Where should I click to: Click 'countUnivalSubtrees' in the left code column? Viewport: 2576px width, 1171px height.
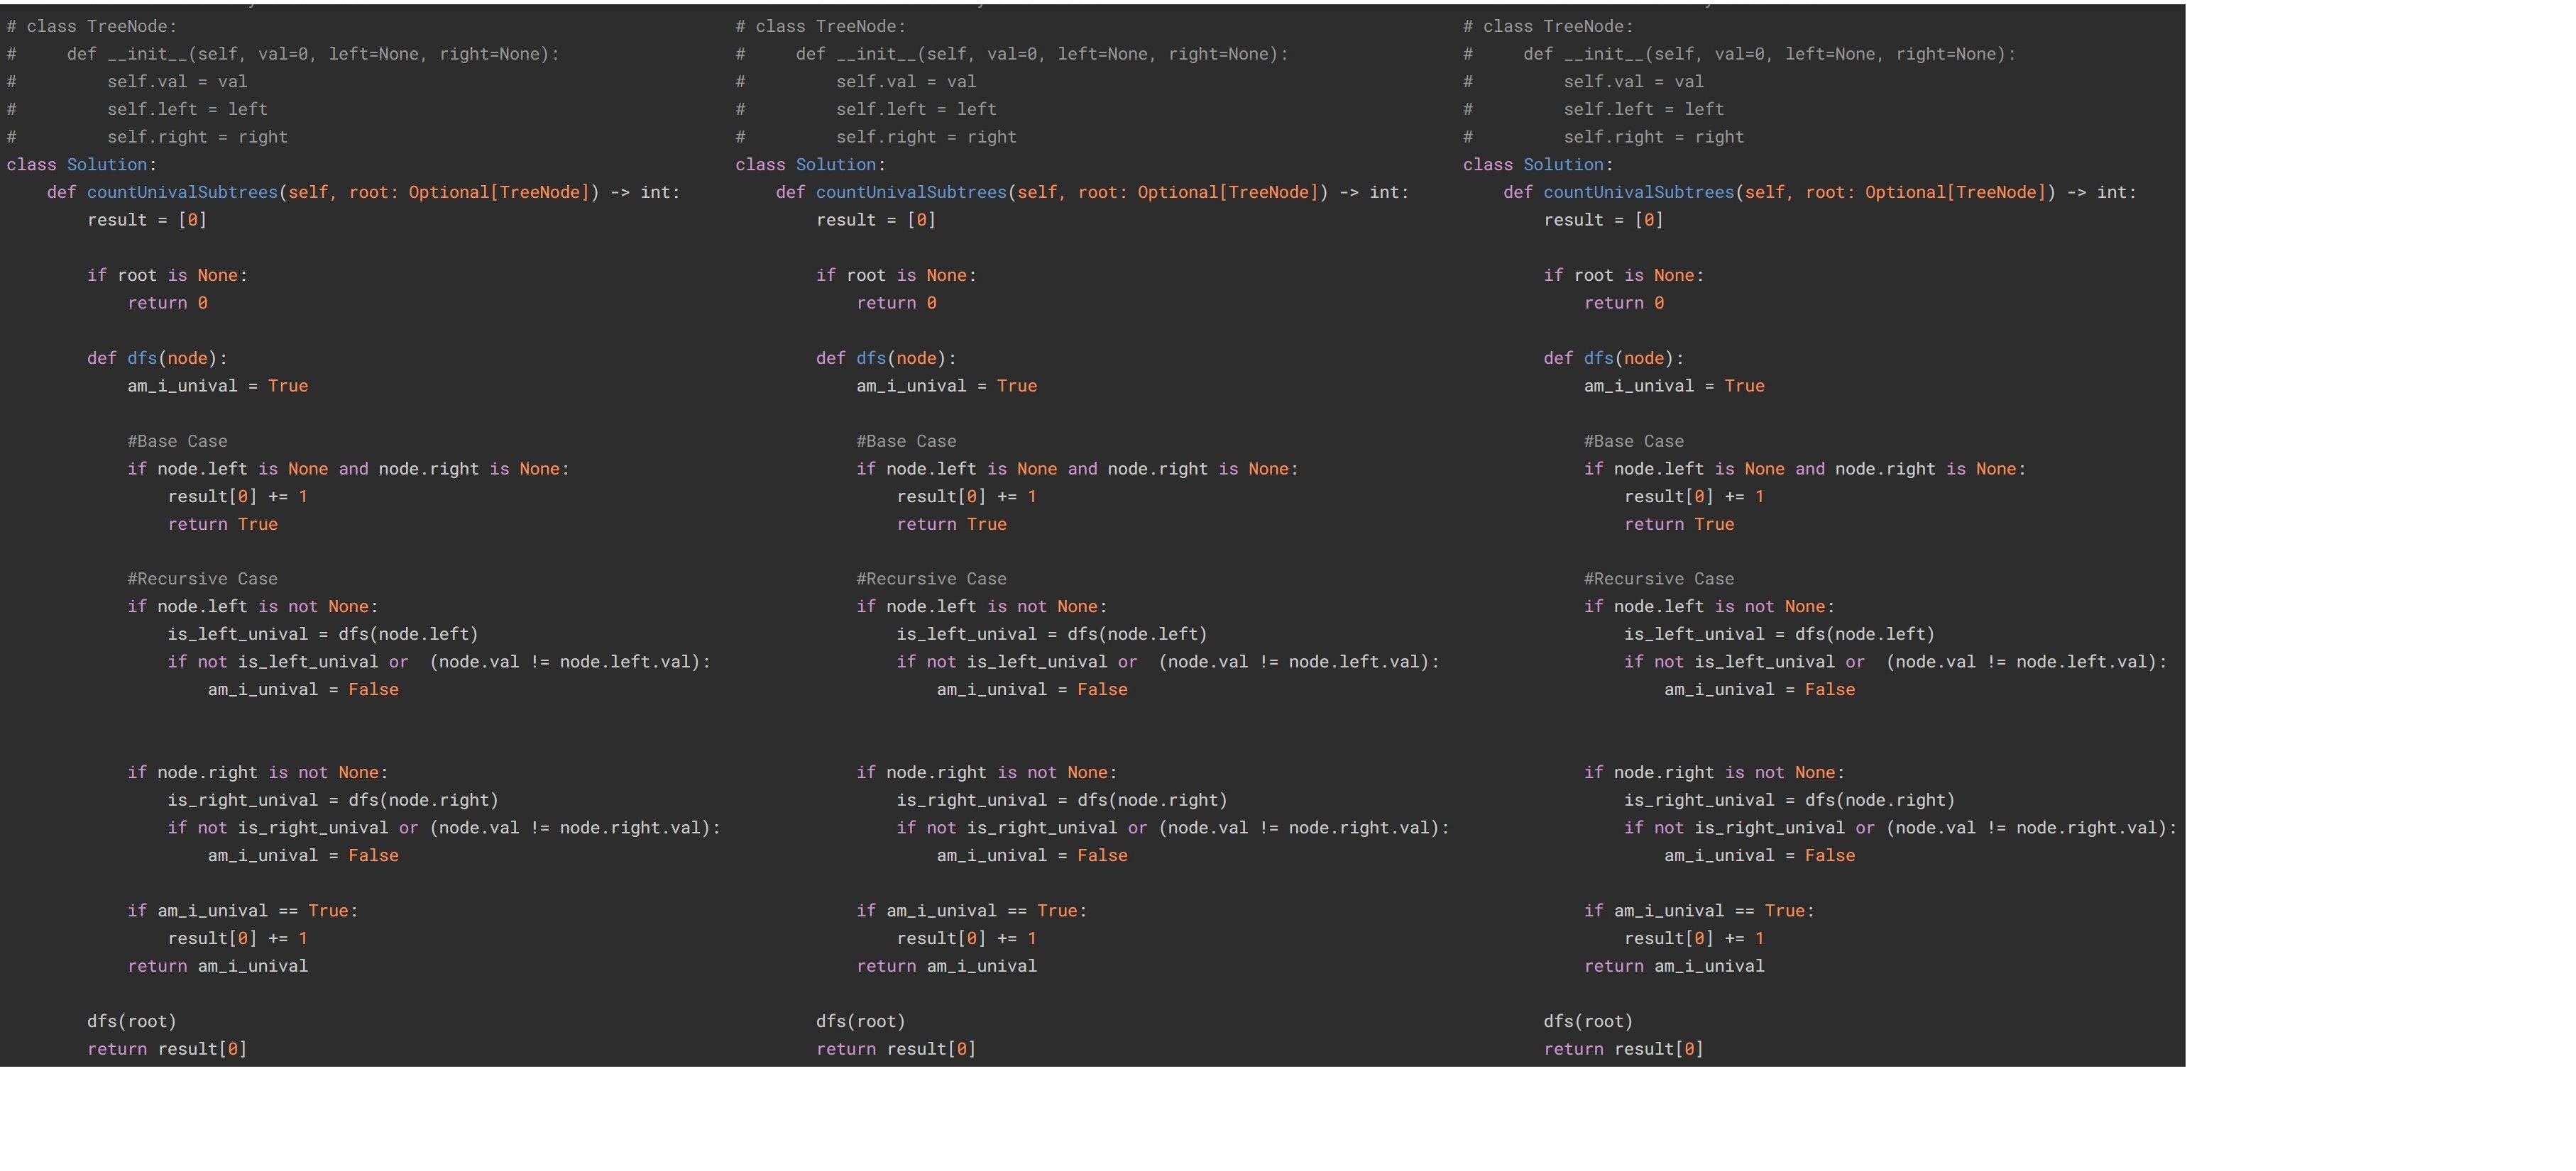point(182,192)
